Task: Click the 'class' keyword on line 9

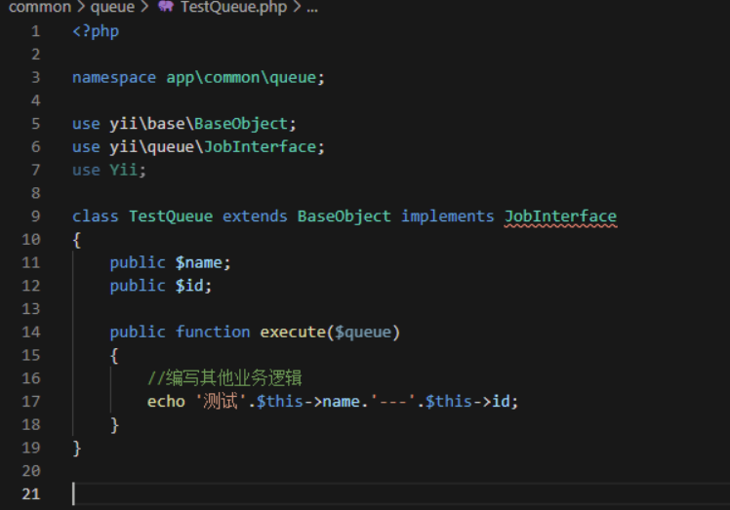Action: click(x=96, y=216)
